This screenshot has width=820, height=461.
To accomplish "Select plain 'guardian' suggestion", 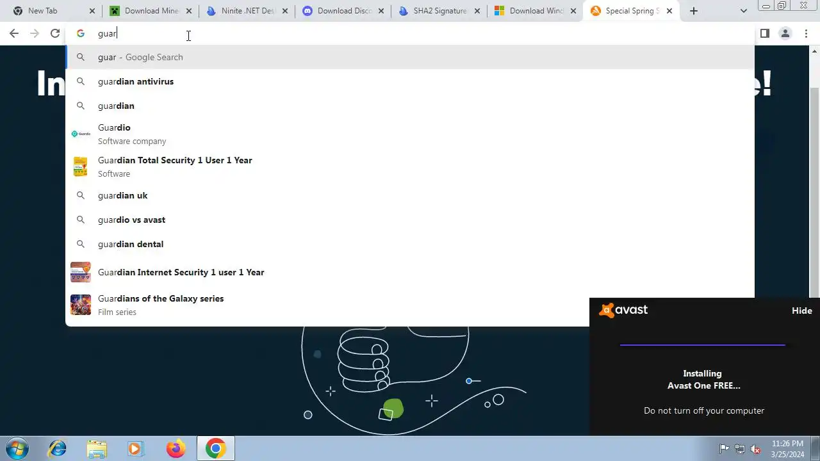I will [410, 106].
